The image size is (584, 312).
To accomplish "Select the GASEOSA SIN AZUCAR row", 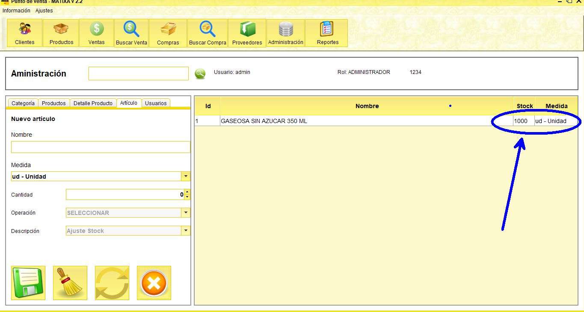I will (x=299, y=121).
